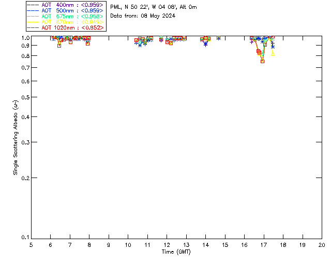Click the x-axis label 13
331x265 pixels.
point(186,245)
